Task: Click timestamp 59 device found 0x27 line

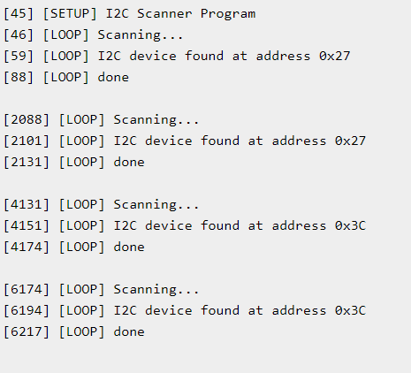Action: tap(177, 57)
